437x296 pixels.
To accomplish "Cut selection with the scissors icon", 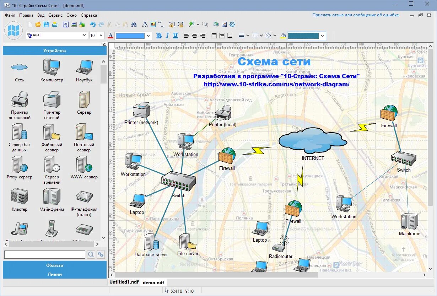I will 109,25.
